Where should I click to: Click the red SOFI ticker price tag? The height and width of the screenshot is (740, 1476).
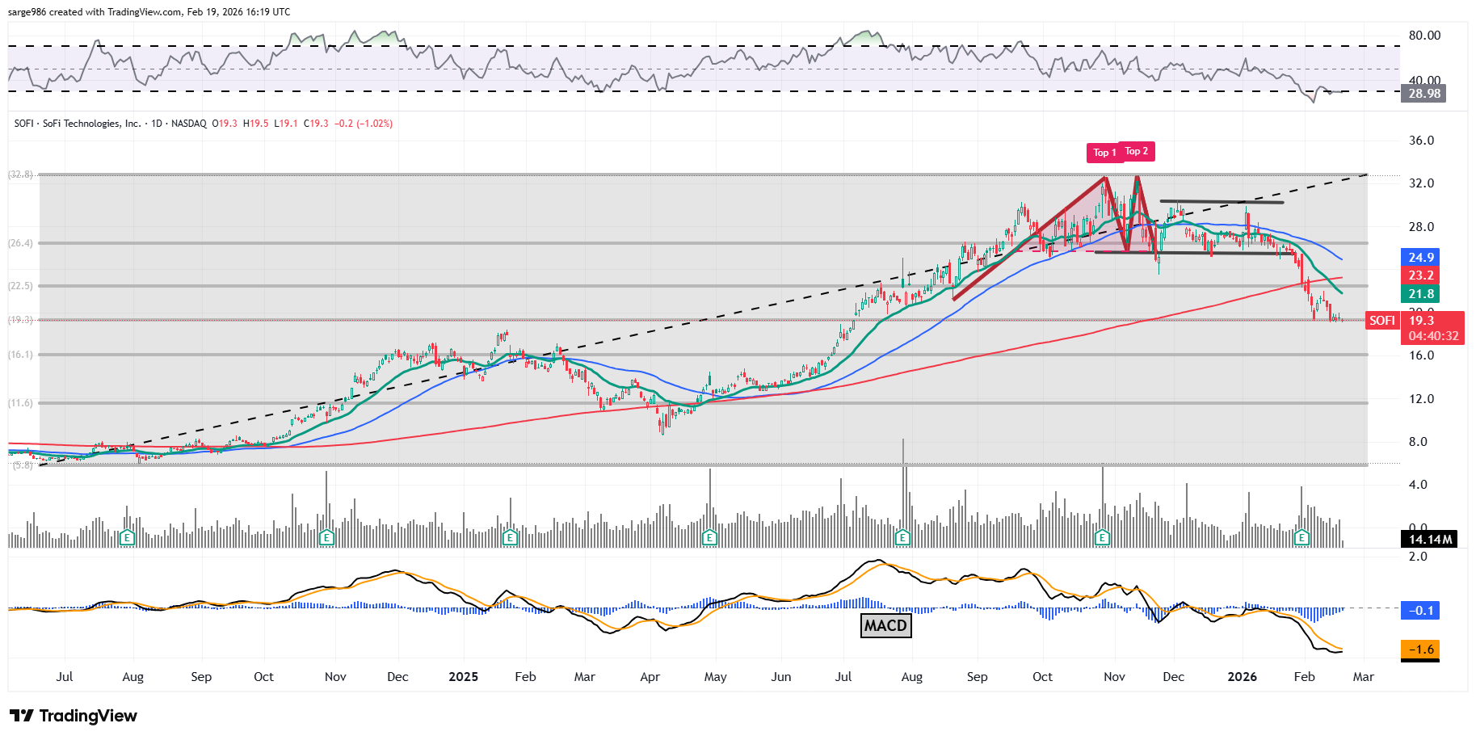point(1381,321)
